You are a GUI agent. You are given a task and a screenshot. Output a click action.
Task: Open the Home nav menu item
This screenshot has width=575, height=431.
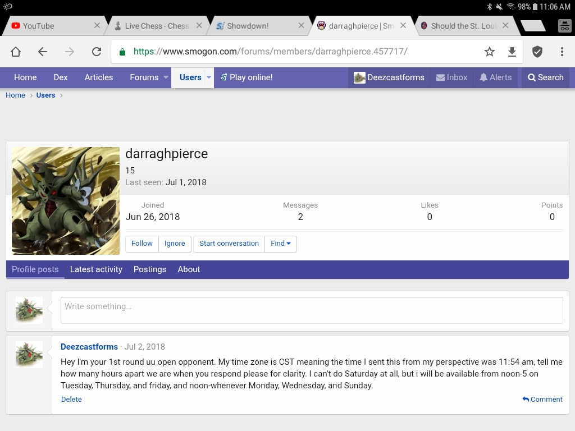25,77
